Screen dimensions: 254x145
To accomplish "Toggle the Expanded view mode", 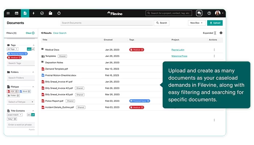I will pos(209,33).
